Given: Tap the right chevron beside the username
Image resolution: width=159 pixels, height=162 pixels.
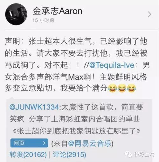Looking at the screenshot, I should point(149,14).
